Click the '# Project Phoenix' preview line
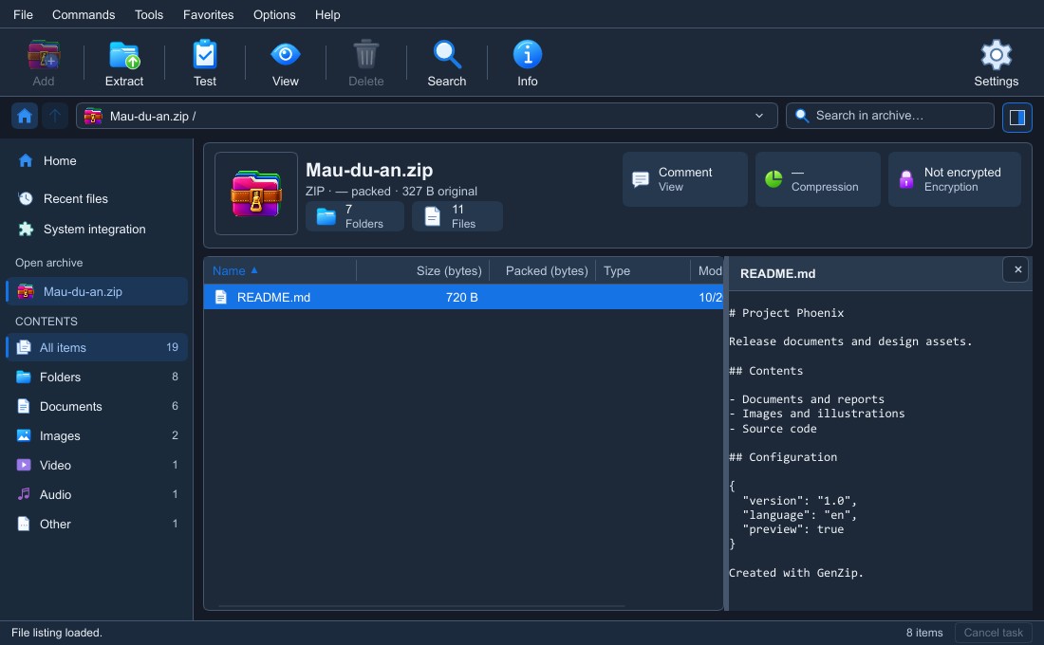Screen dimensions: 1044x645 tap(786, 313)
